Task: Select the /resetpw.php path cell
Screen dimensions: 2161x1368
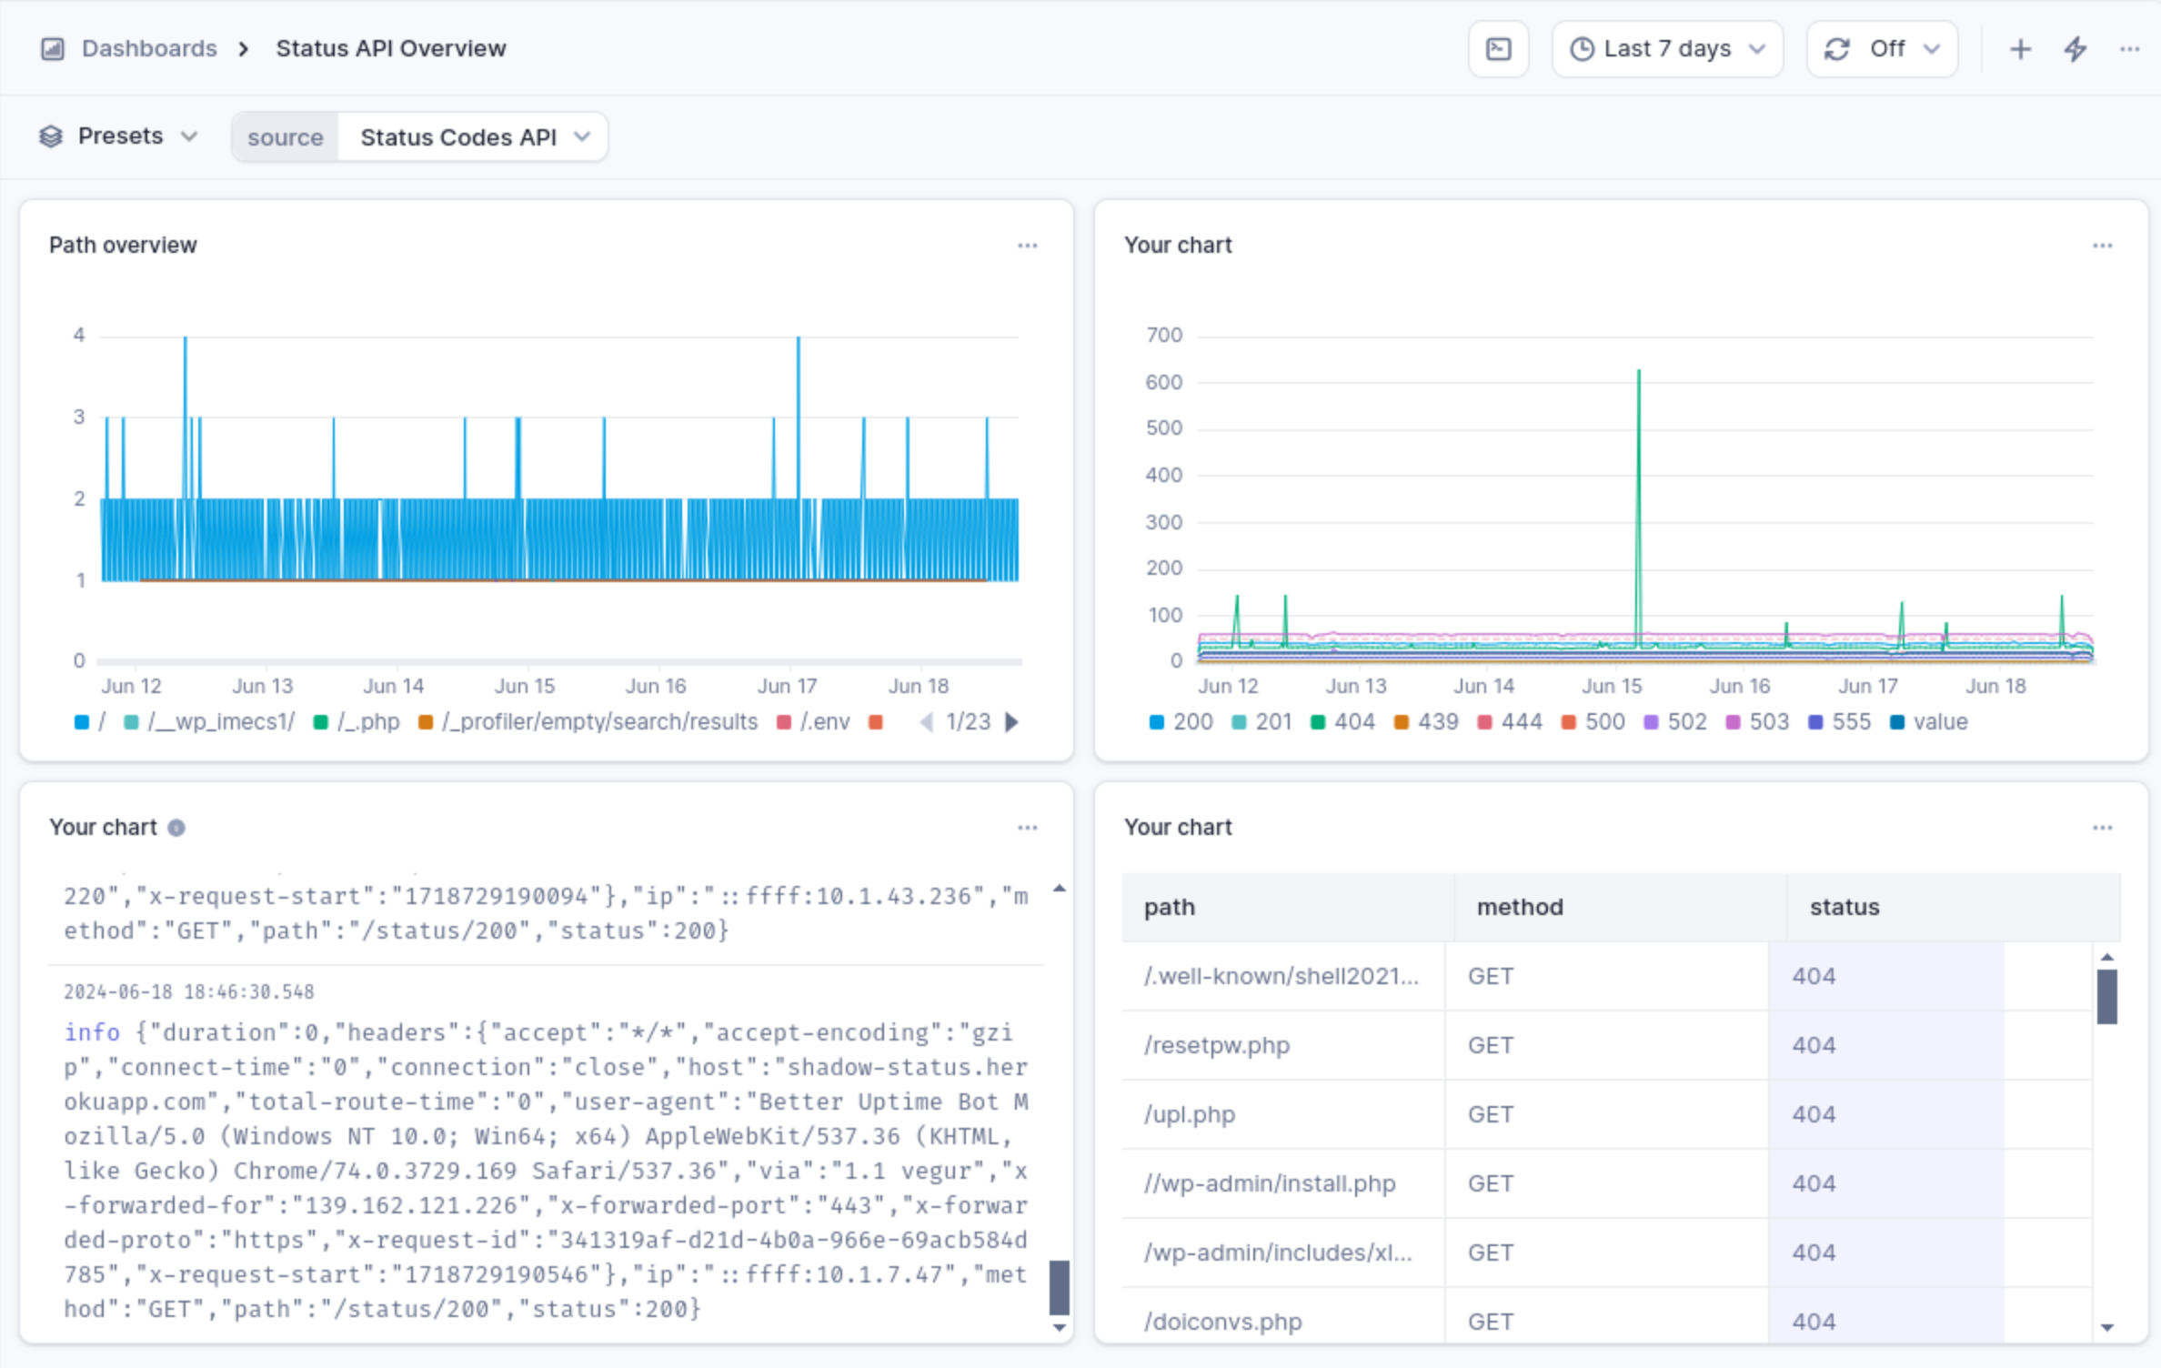Action: point(1283,1045)
